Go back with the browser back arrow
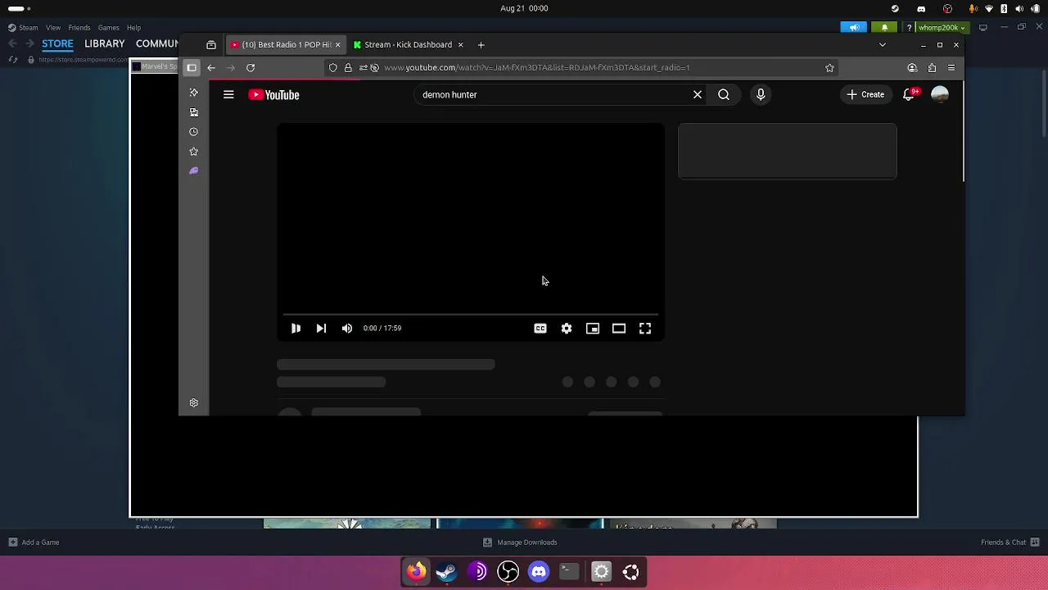 point(211,68)
